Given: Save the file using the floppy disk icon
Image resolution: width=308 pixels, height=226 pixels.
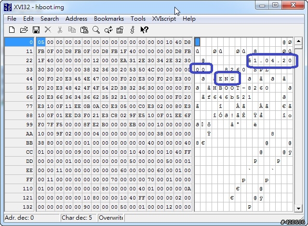Looking at the screenshot, I should point(36,30).
